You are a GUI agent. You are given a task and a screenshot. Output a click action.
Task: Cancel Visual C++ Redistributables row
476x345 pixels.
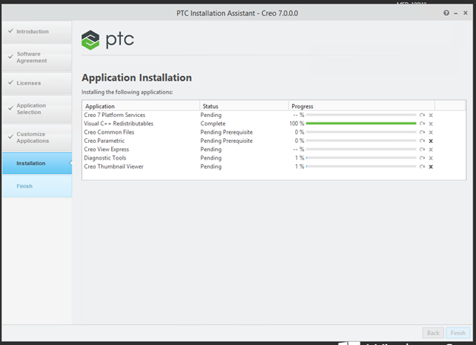pos(430,124)
